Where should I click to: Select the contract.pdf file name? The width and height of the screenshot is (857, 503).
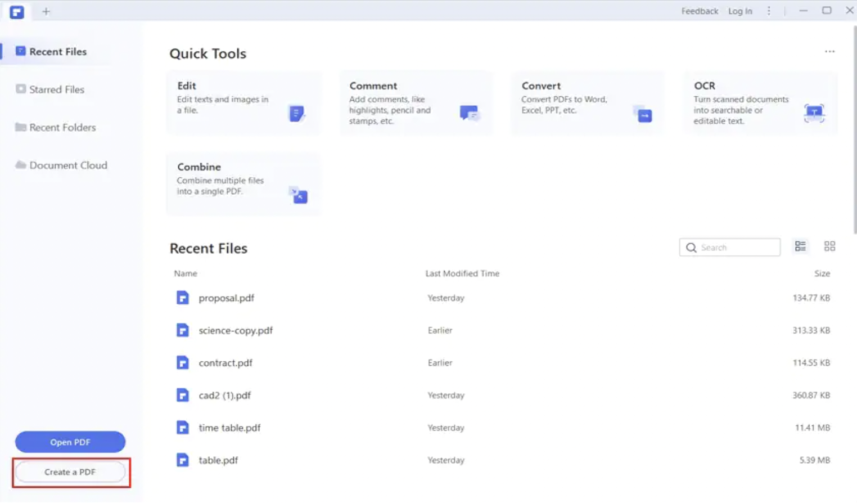[x=225, y=363]
